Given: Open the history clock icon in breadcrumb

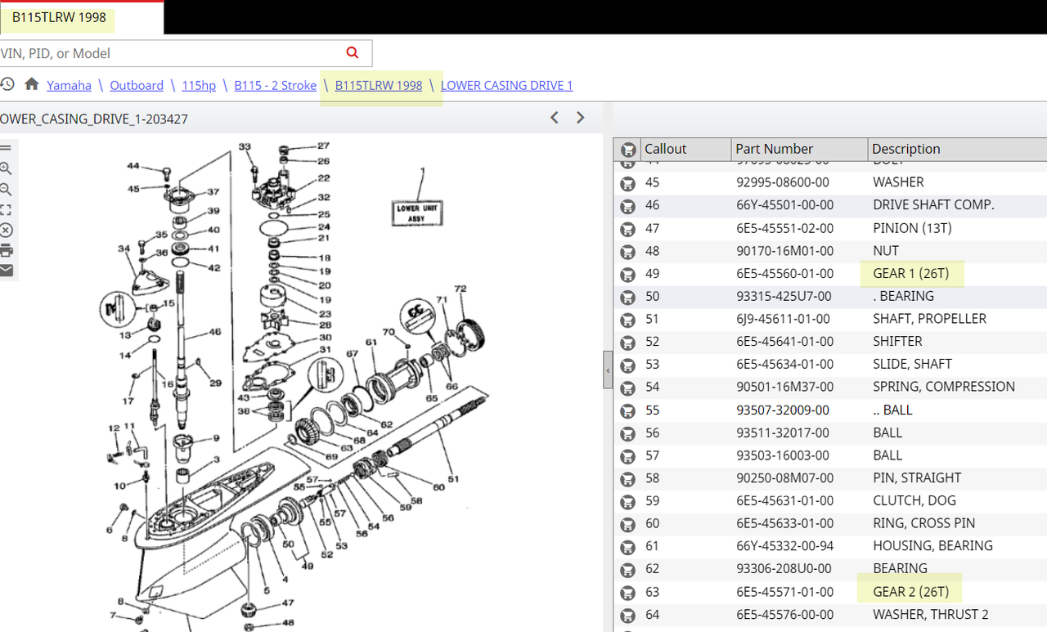Looking at the screenshot, I should coord(7,84).
